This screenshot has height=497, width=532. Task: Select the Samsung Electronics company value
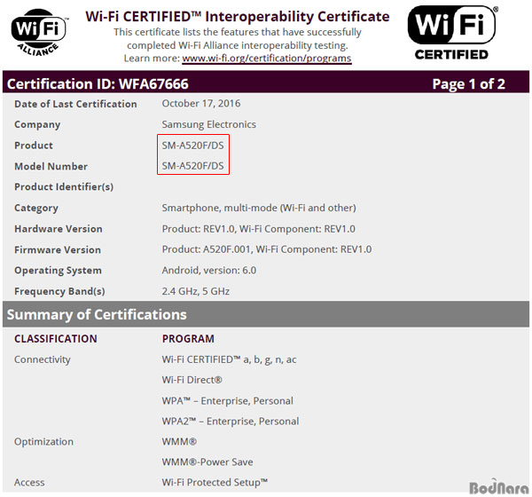point(209,124)
